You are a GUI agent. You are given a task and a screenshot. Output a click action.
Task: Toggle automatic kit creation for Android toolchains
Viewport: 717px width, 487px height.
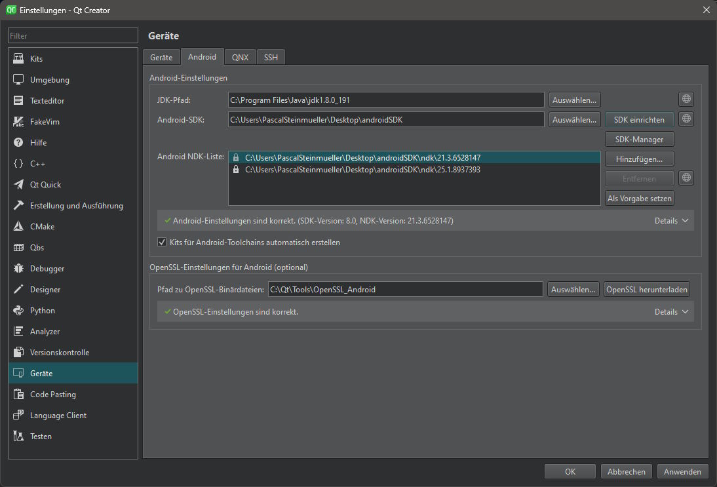(x=162, y=243)
